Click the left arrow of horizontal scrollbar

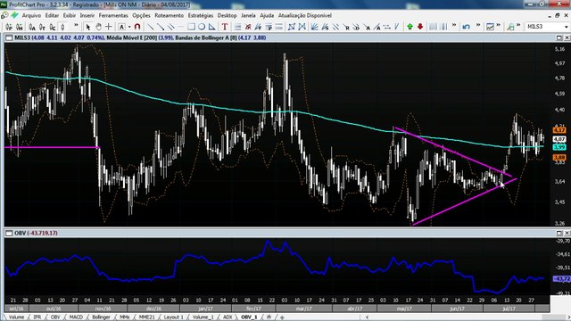point(367,317)
